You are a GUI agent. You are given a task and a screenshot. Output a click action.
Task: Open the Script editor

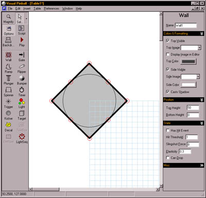[22, 30]
